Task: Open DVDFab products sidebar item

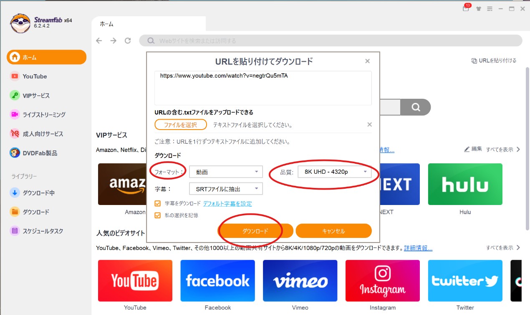Action: 33,153
